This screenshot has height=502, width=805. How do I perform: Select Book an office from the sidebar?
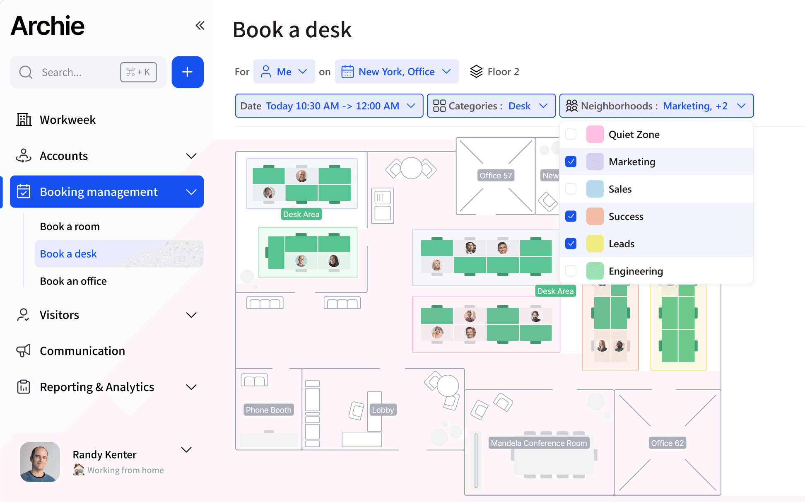tap(73, 281)
